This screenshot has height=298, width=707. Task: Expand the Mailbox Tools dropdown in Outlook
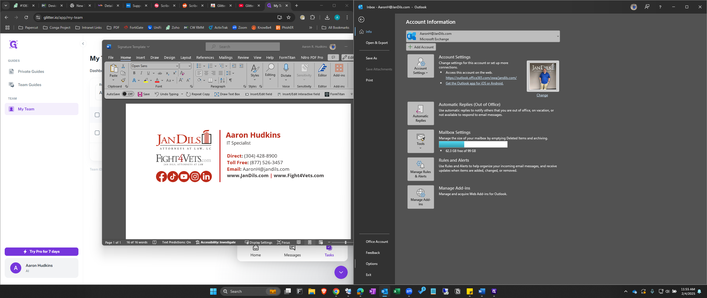coord(420,141)
